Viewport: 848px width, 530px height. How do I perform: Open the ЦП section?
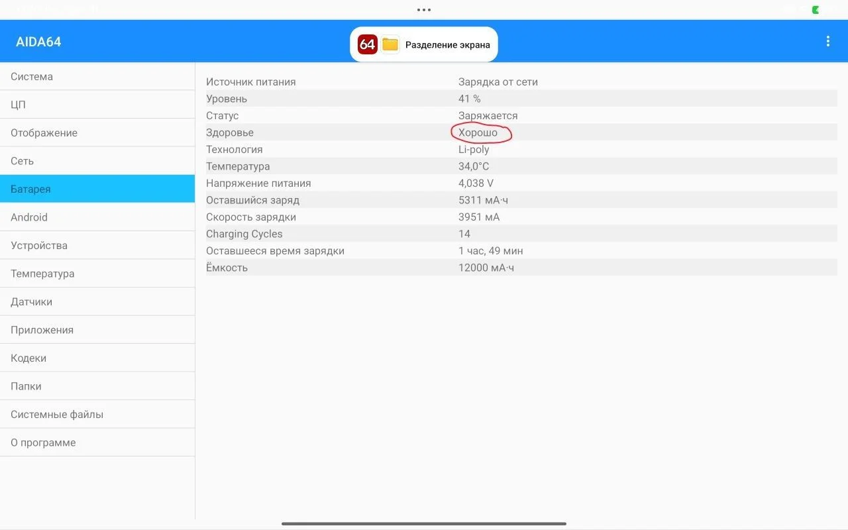click(x=97, y=105)
